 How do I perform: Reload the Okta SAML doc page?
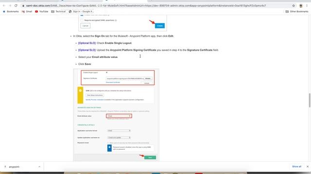click(x=16, y=6)
